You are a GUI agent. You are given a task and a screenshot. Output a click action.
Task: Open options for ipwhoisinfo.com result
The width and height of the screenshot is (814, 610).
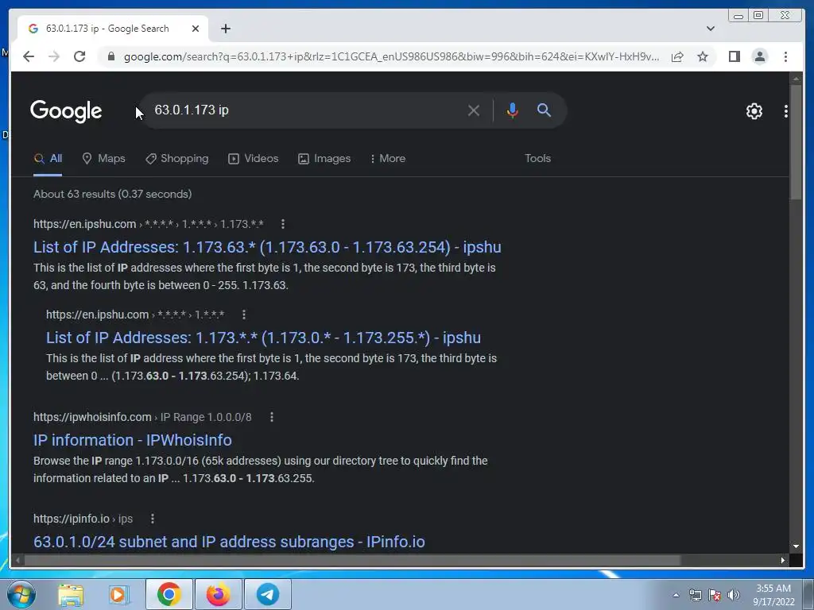(x=272, y=417)
